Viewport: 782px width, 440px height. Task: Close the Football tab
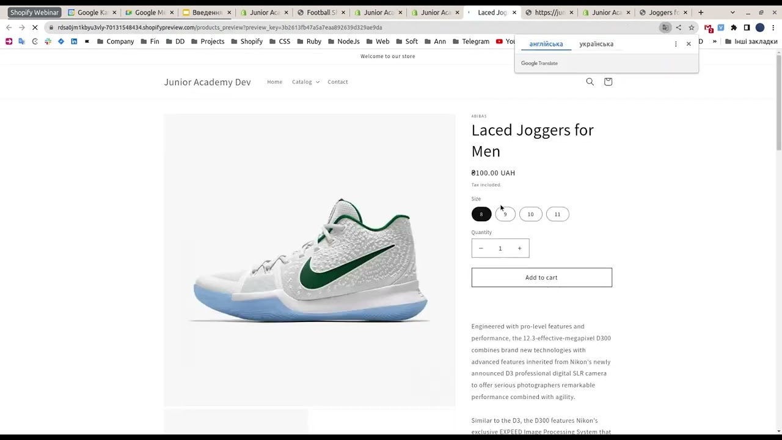tap(343, 12)
